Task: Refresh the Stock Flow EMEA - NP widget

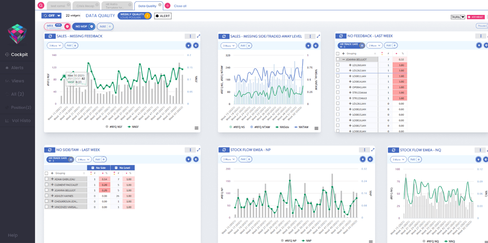Action: (x=224, y=150)
